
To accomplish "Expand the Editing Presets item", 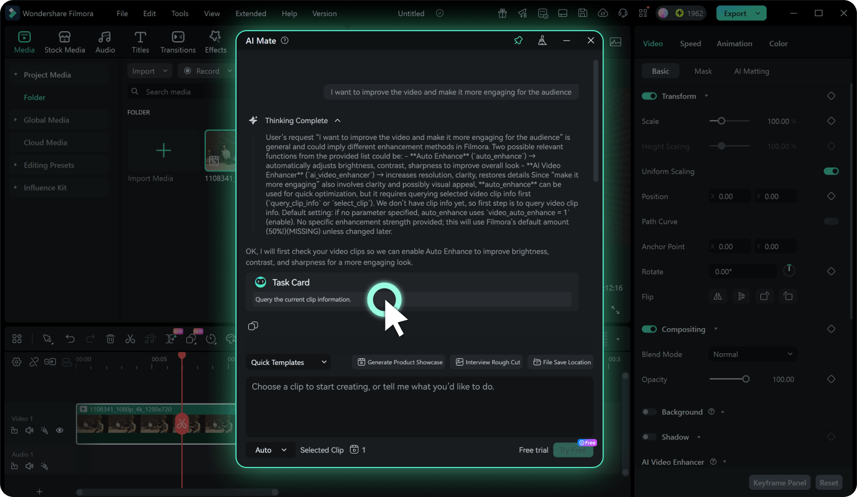I will coord(16,165).
